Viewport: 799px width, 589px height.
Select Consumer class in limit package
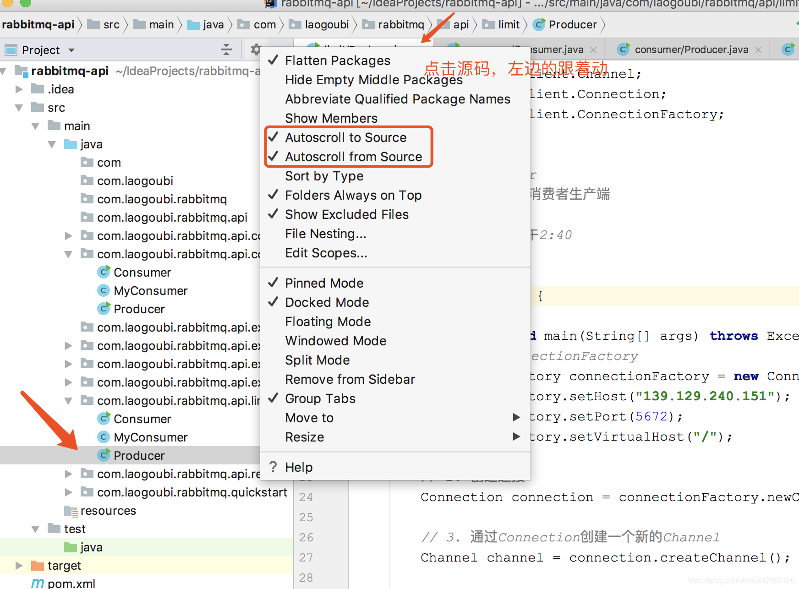pos(142,419)
